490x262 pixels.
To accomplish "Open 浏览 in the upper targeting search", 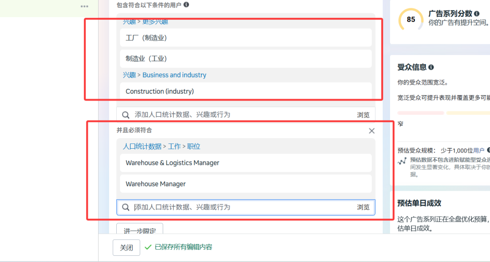I will (x=363, y=115).
